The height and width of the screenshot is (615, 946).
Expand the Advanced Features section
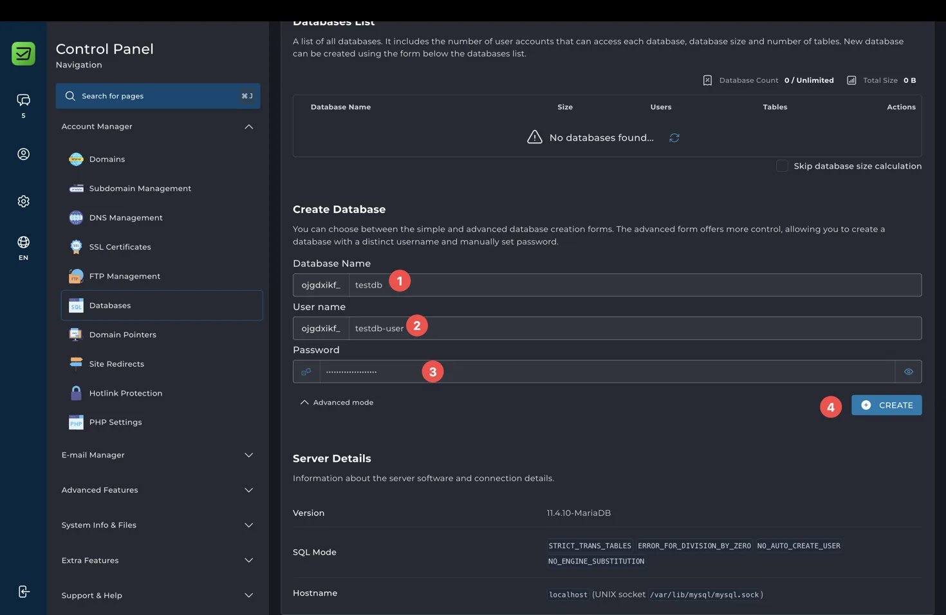pos(249,490)
